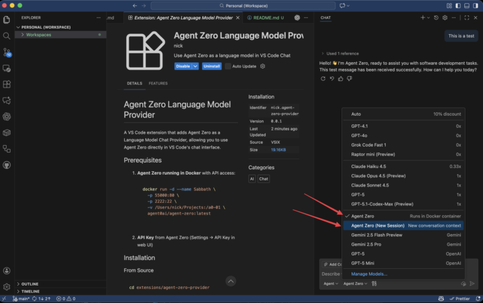Open Agent mode dropdown in chat input
Viewport: 483px width, 303px height.
pyautogui.click(x=331, y=284)
